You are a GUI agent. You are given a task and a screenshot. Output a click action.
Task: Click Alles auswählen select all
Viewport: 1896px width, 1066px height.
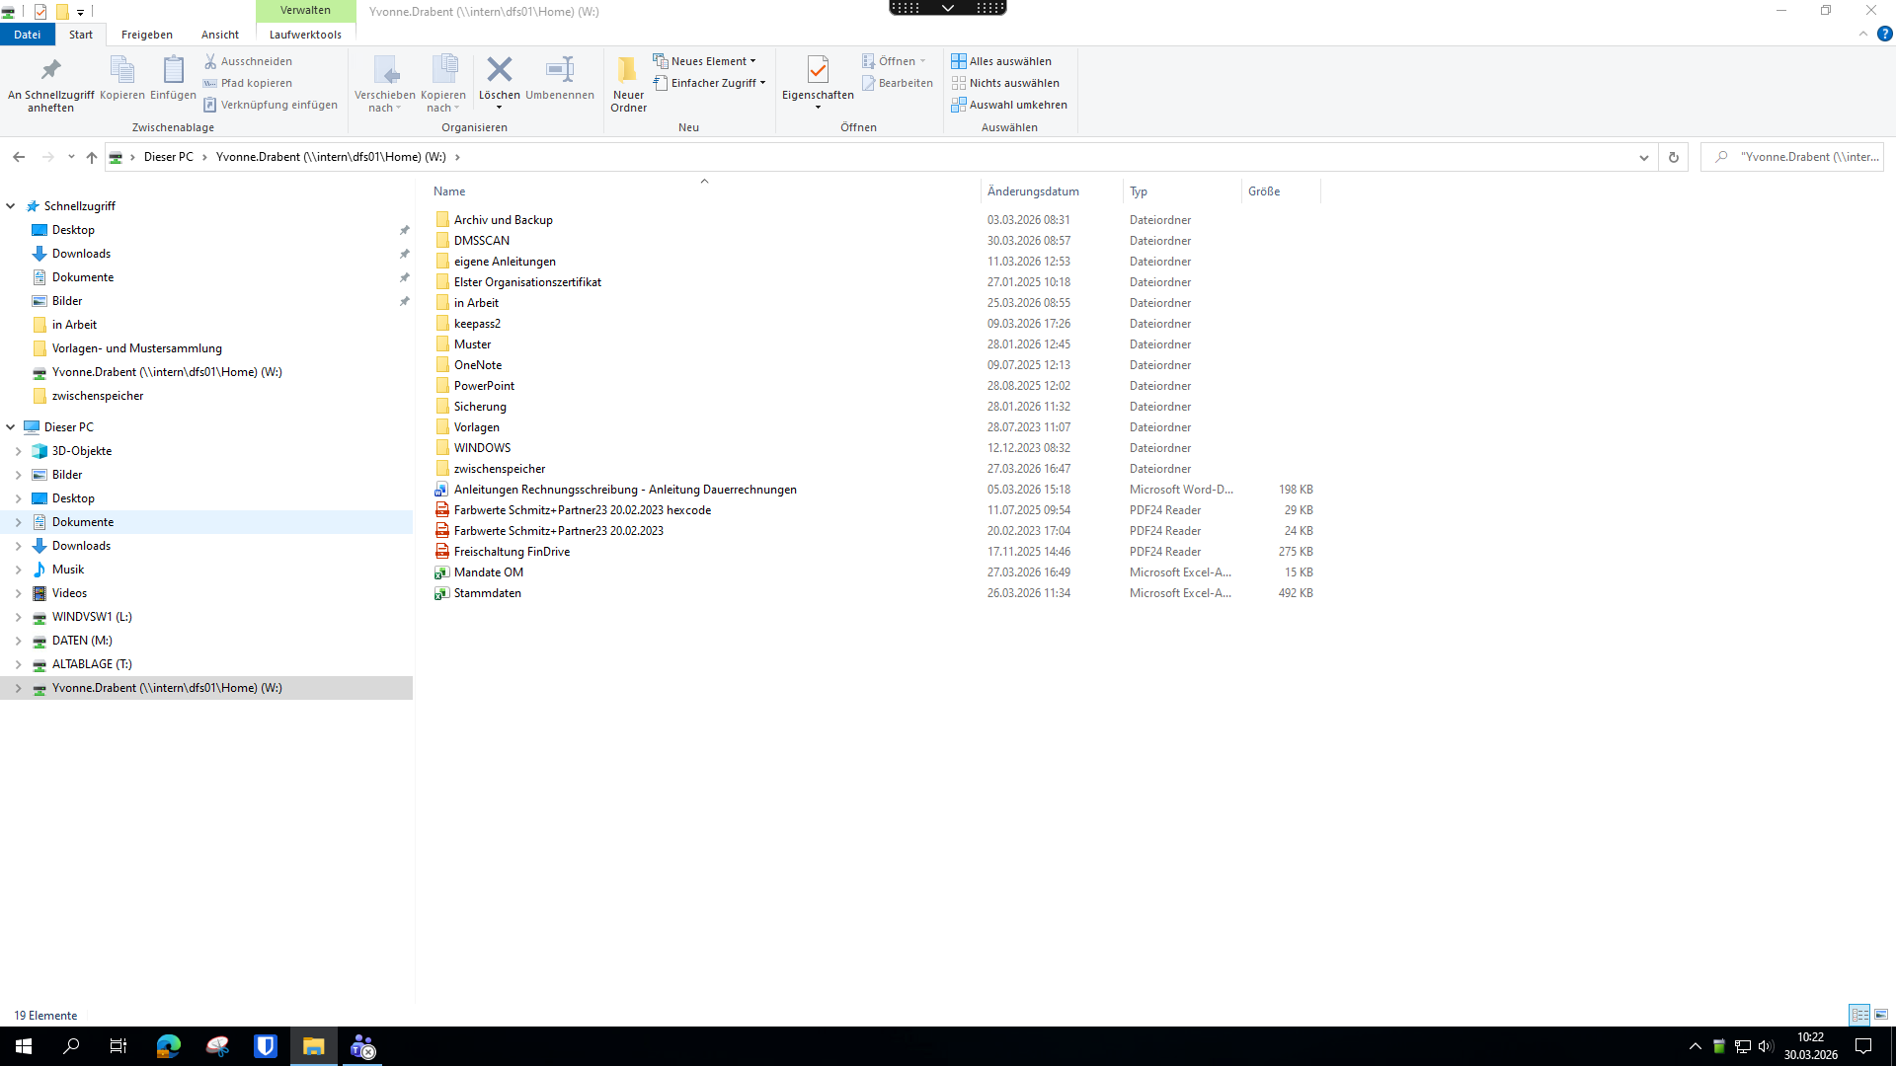pyautogui.click(x=1001, y=61)
